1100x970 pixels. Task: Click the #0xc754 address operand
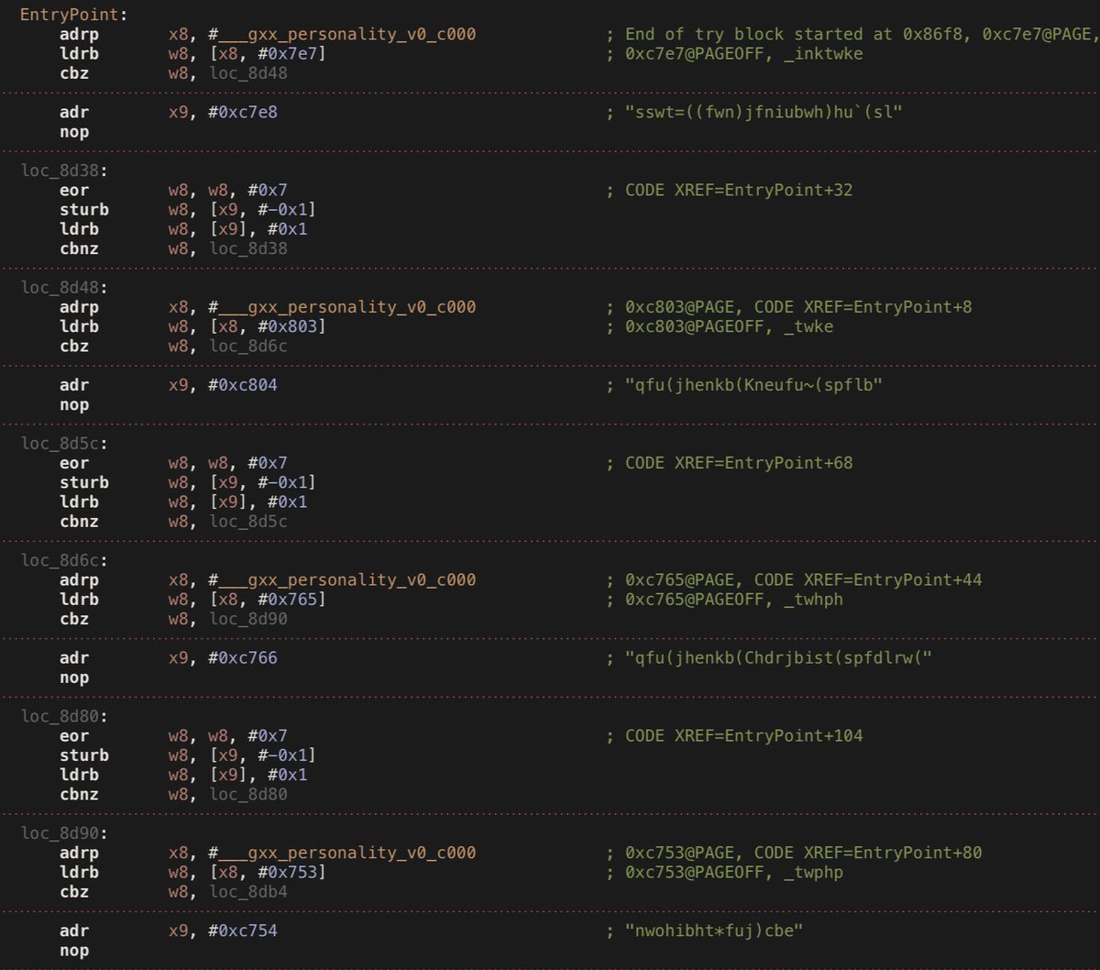click(x=244, y=931)
